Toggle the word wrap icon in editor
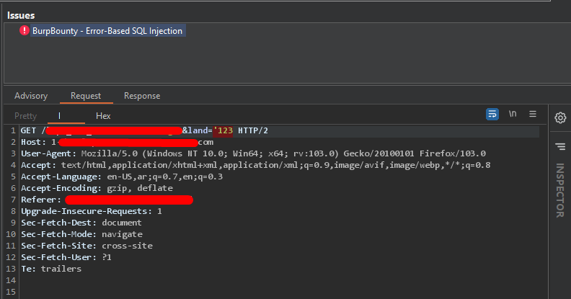The height and width of the screenshot is (299, 571). [492, 114]
